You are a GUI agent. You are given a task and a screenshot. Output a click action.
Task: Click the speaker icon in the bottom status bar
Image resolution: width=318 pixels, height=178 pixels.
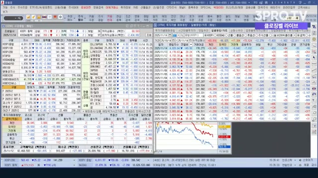click(300, 160)
